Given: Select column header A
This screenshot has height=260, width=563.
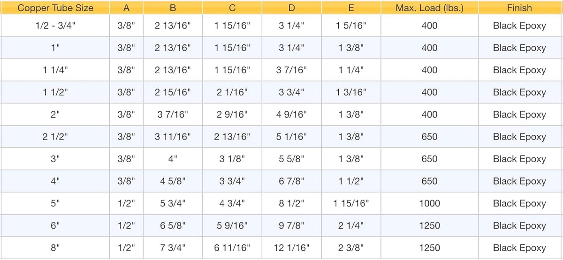Looking at the screenshot, I should pyautogui.click(x=126, y=8).
